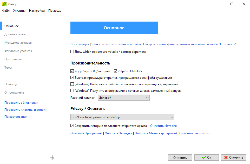Enable '(Windows) Получить информацию о сетевых дисках'
250x164 pixels.
point(72,91)
